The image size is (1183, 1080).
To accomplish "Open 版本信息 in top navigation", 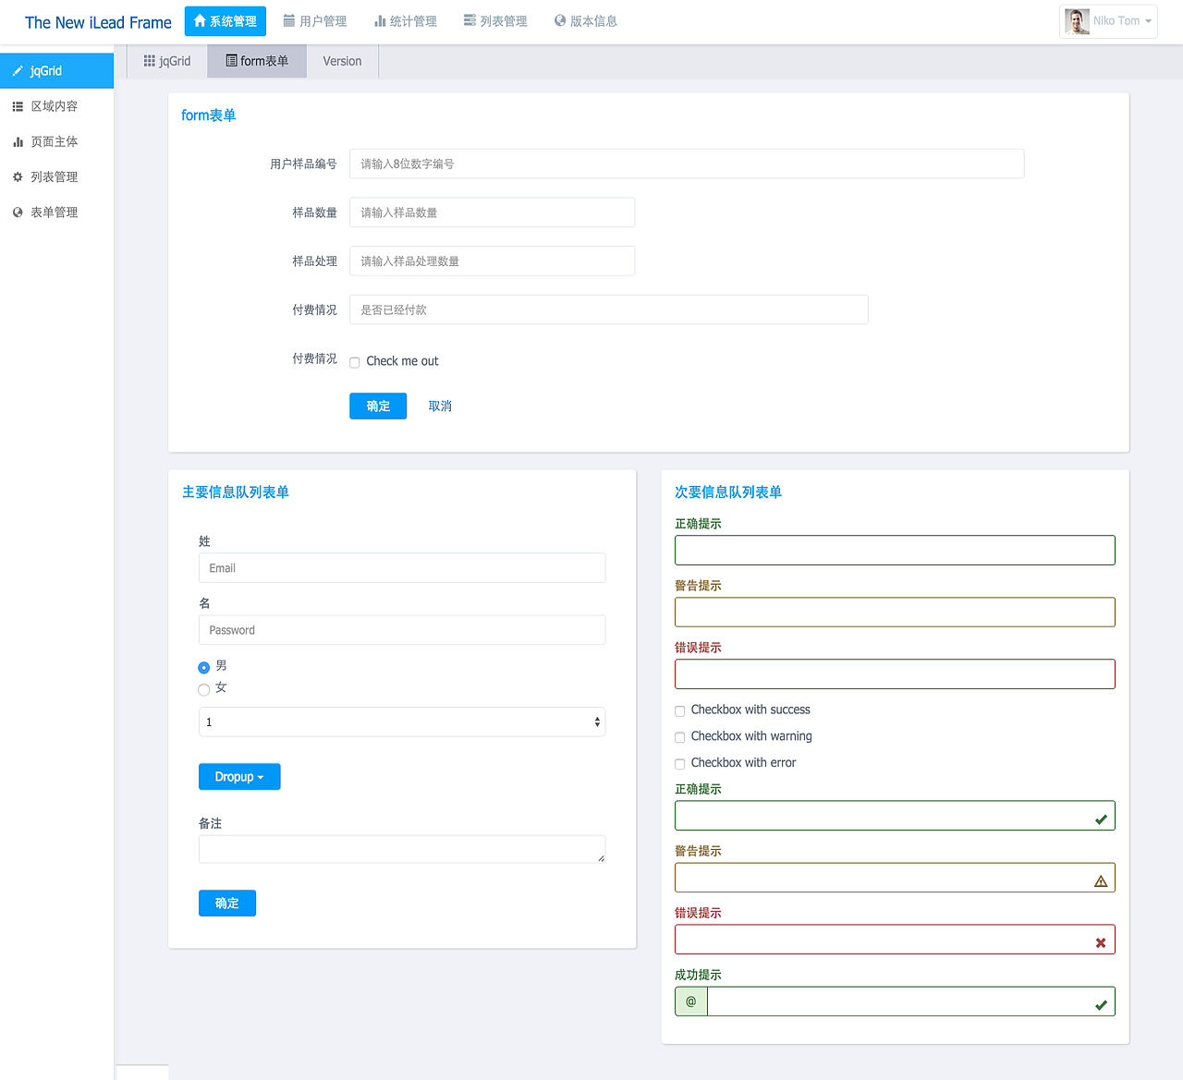I will [x=585, y=21].
